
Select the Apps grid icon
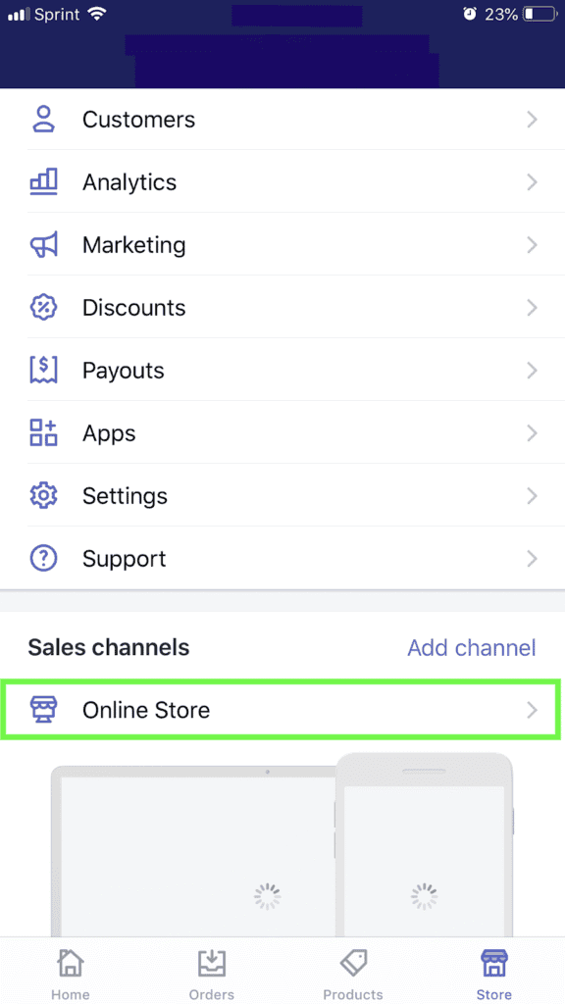click(x=43, y=432)
